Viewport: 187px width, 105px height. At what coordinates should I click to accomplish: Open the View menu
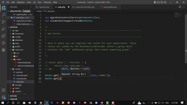29,2
